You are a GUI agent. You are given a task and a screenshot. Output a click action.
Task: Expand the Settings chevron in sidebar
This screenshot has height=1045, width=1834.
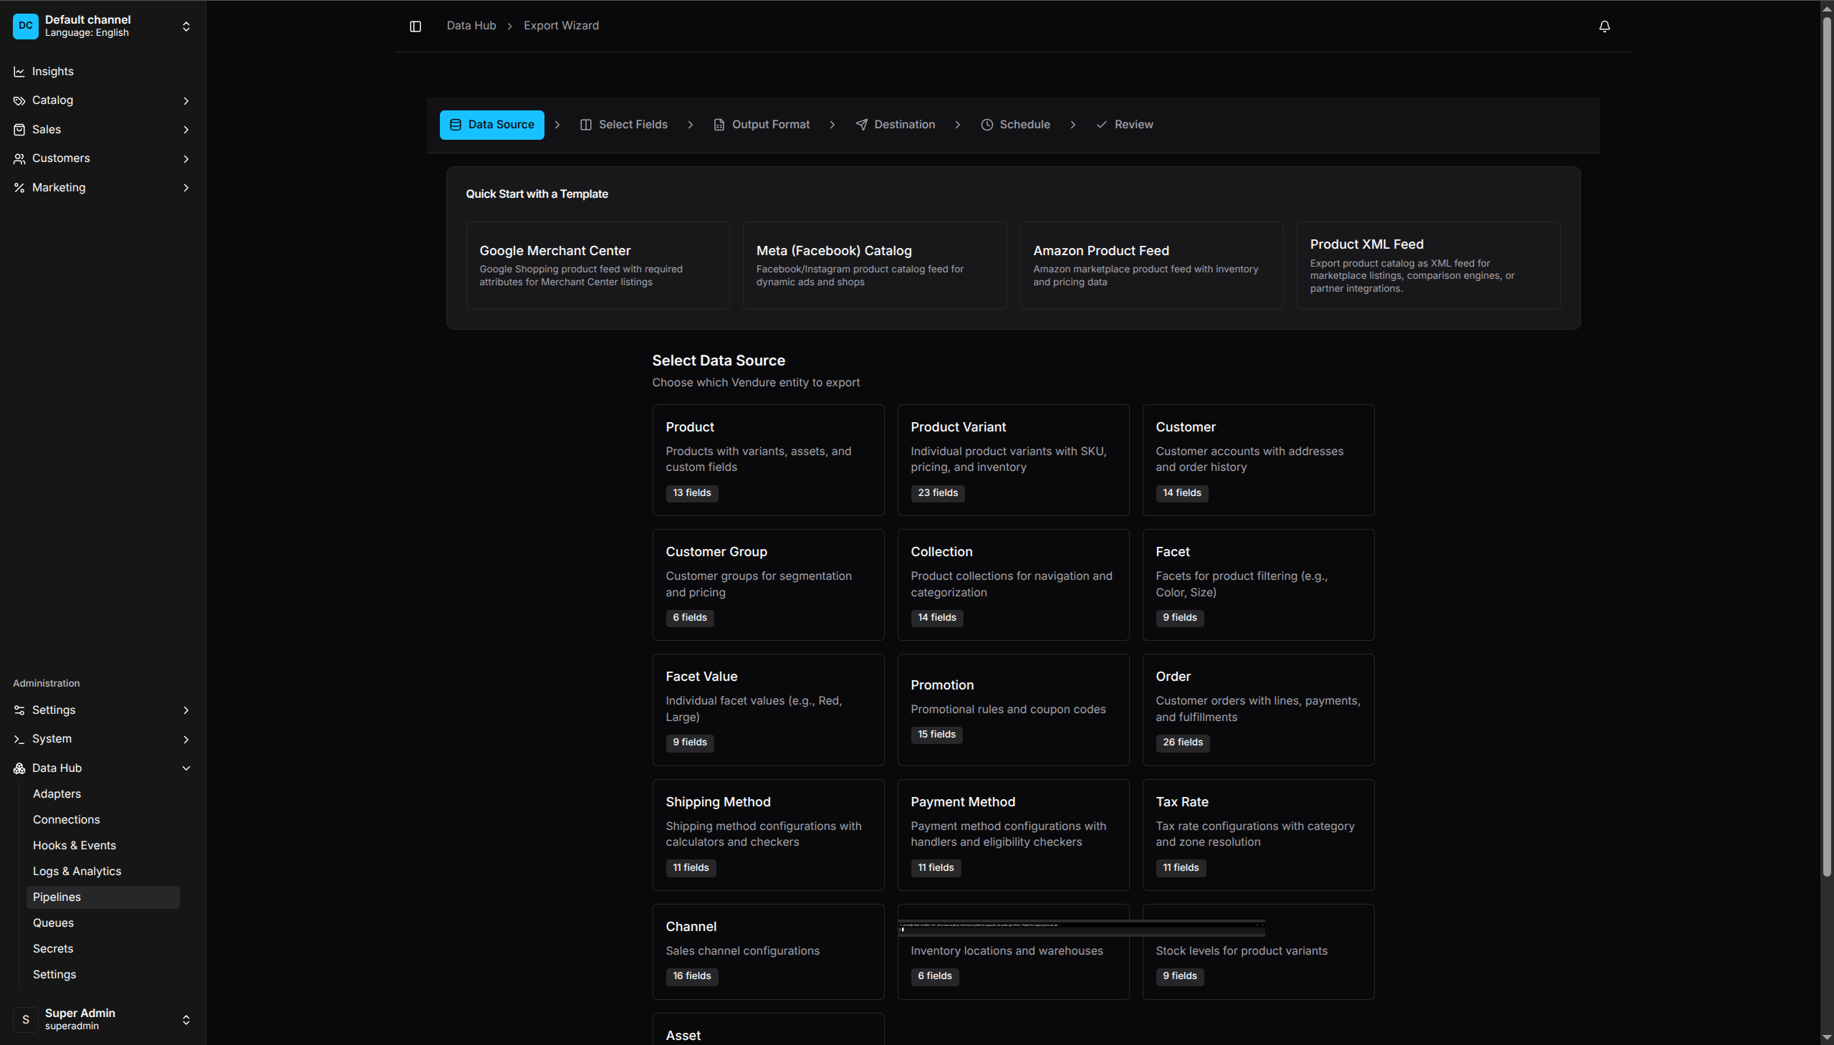(x=186, y=710)
